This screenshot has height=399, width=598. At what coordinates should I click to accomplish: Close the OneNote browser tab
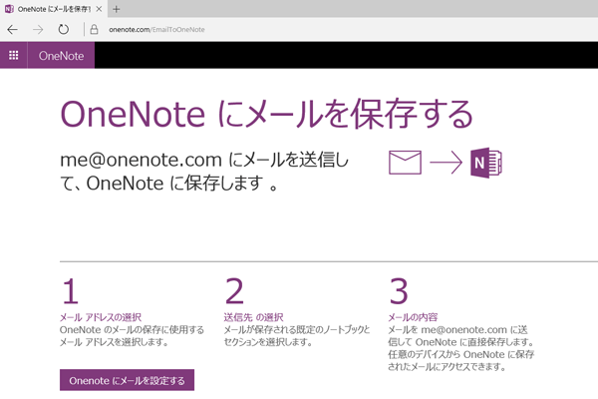click(x=99, y=9)
